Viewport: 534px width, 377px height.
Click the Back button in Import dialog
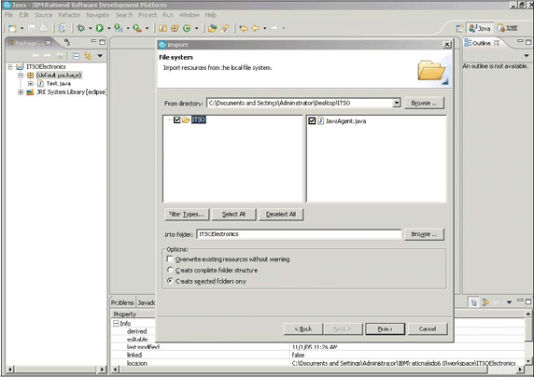[303, 329]
